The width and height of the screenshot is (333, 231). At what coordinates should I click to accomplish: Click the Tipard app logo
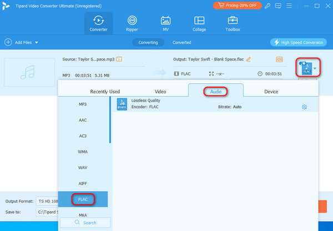coord(6,6)
